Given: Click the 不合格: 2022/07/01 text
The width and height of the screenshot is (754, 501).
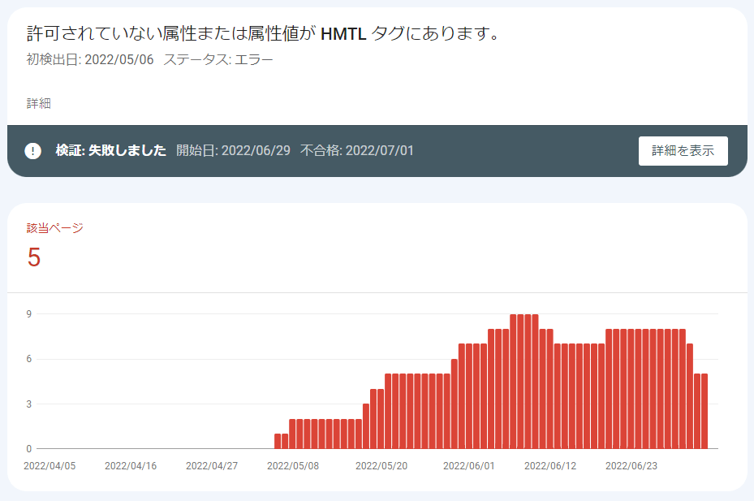Looking at the screenshot, I should 357,151.
